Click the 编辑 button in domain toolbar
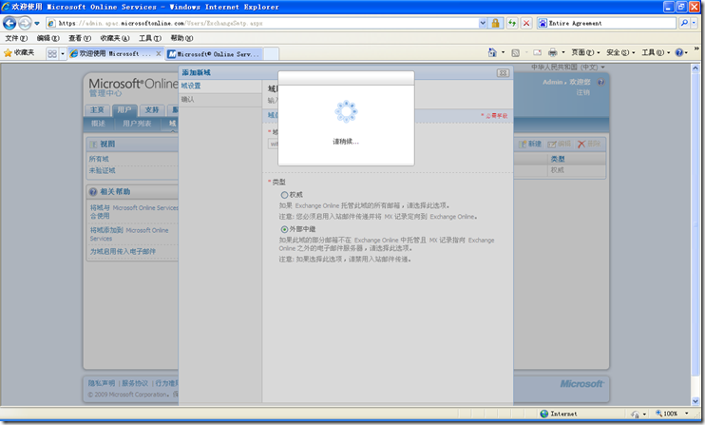The height and width of the screenshot is (425, 705). pyautogui.click(x=559, y=144)
